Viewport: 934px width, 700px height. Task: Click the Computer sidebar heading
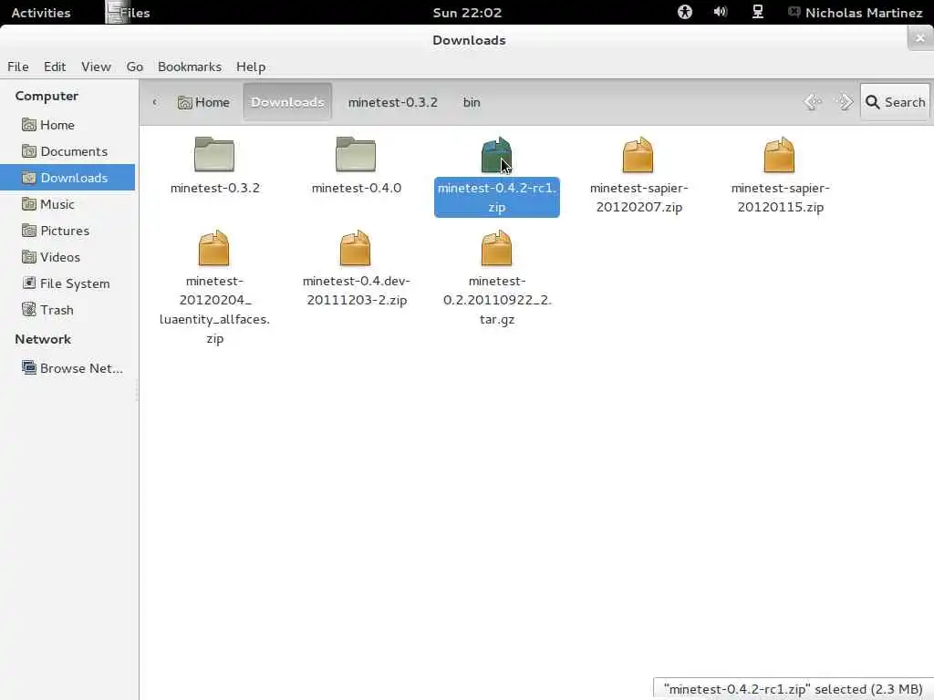[x=47, y=96]
